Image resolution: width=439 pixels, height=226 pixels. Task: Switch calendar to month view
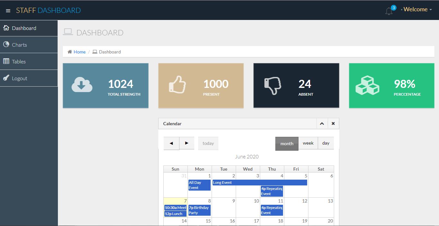287,144
